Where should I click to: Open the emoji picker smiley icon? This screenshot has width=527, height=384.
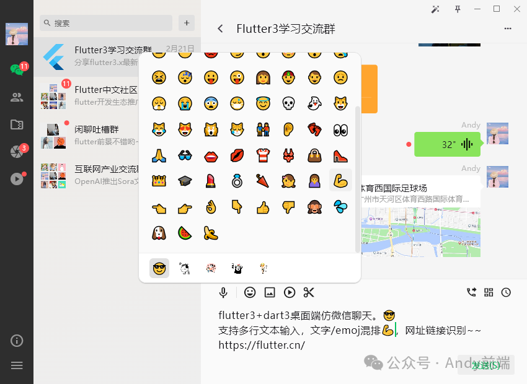click(250, 292)
